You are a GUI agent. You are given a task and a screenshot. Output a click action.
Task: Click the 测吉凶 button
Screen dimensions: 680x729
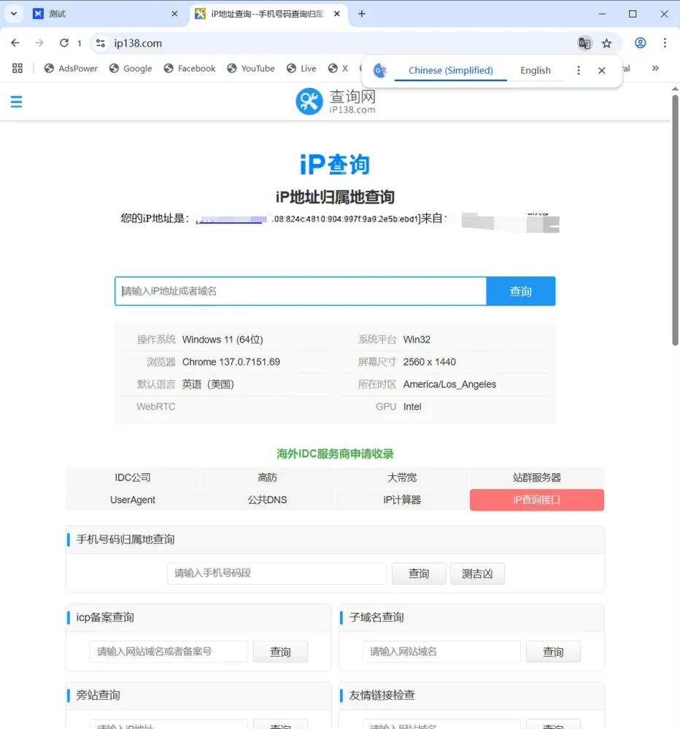point(477,574)
